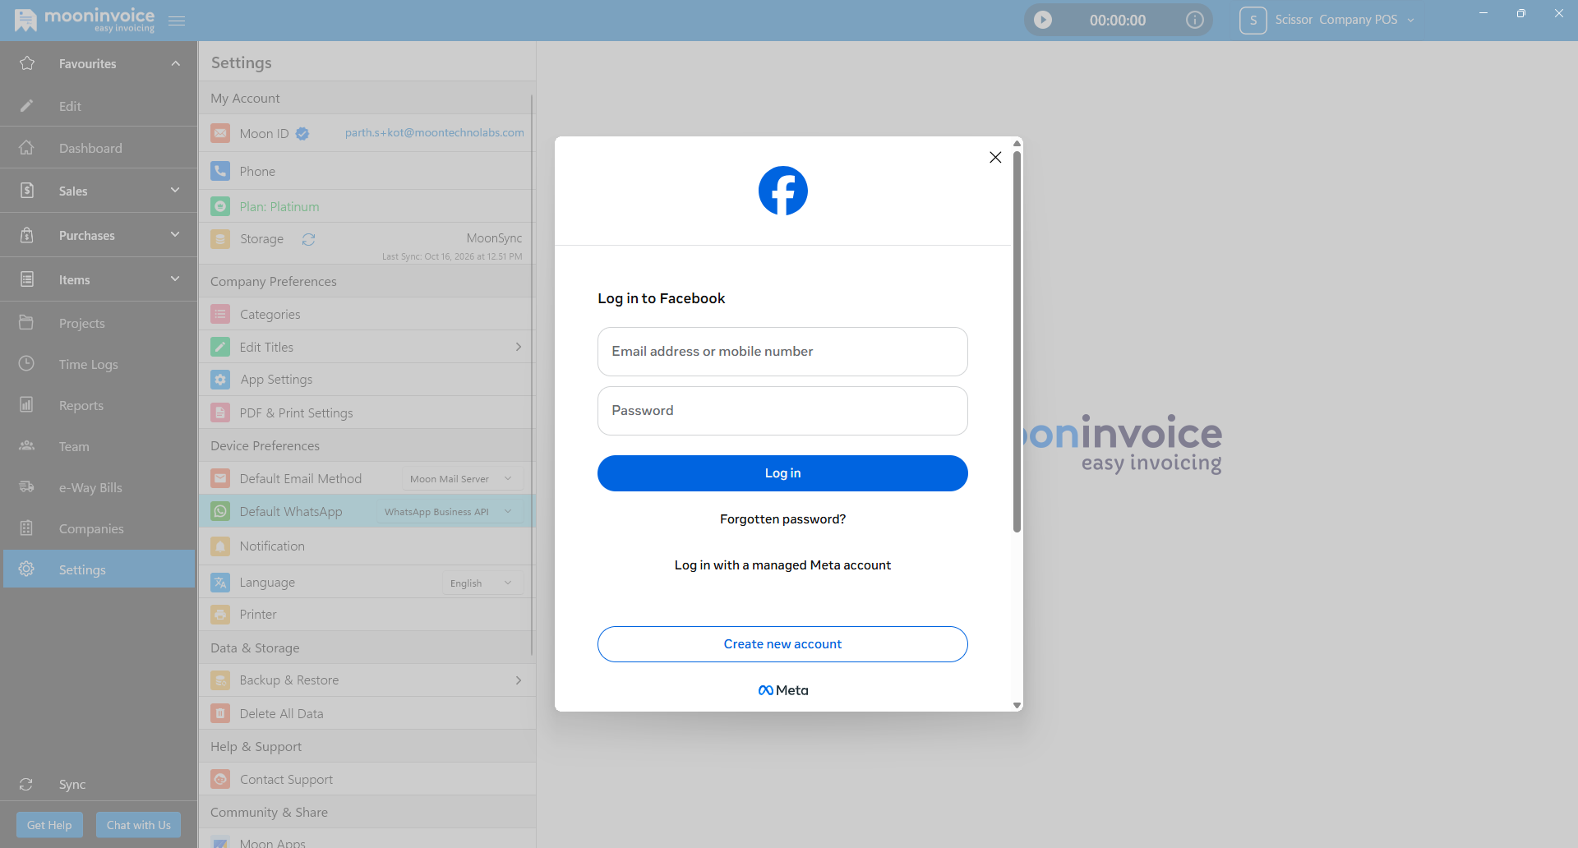Open Backup & Restore submenu
The width and height of the screenshot is (1578, 848).
coord(367,680)
